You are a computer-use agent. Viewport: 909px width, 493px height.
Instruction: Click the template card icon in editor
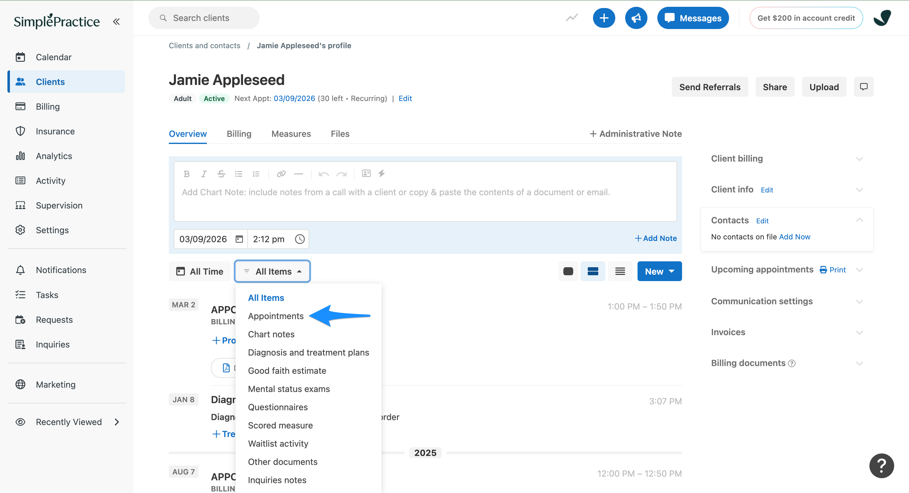[366, 173]
